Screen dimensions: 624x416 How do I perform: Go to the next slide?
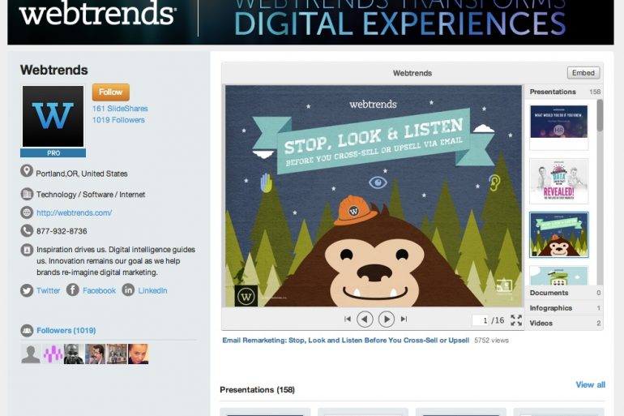[387, 320]
